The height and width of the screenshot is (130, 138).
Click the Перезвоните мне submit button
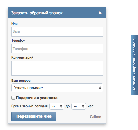(x=34, y=116)
